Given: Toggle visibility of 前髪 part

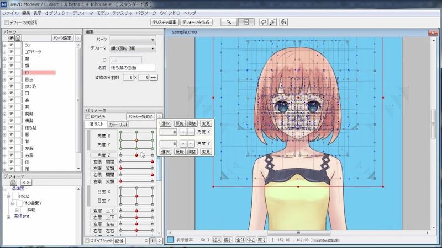Looking at the screenshot, I should (x=11, y=114).
